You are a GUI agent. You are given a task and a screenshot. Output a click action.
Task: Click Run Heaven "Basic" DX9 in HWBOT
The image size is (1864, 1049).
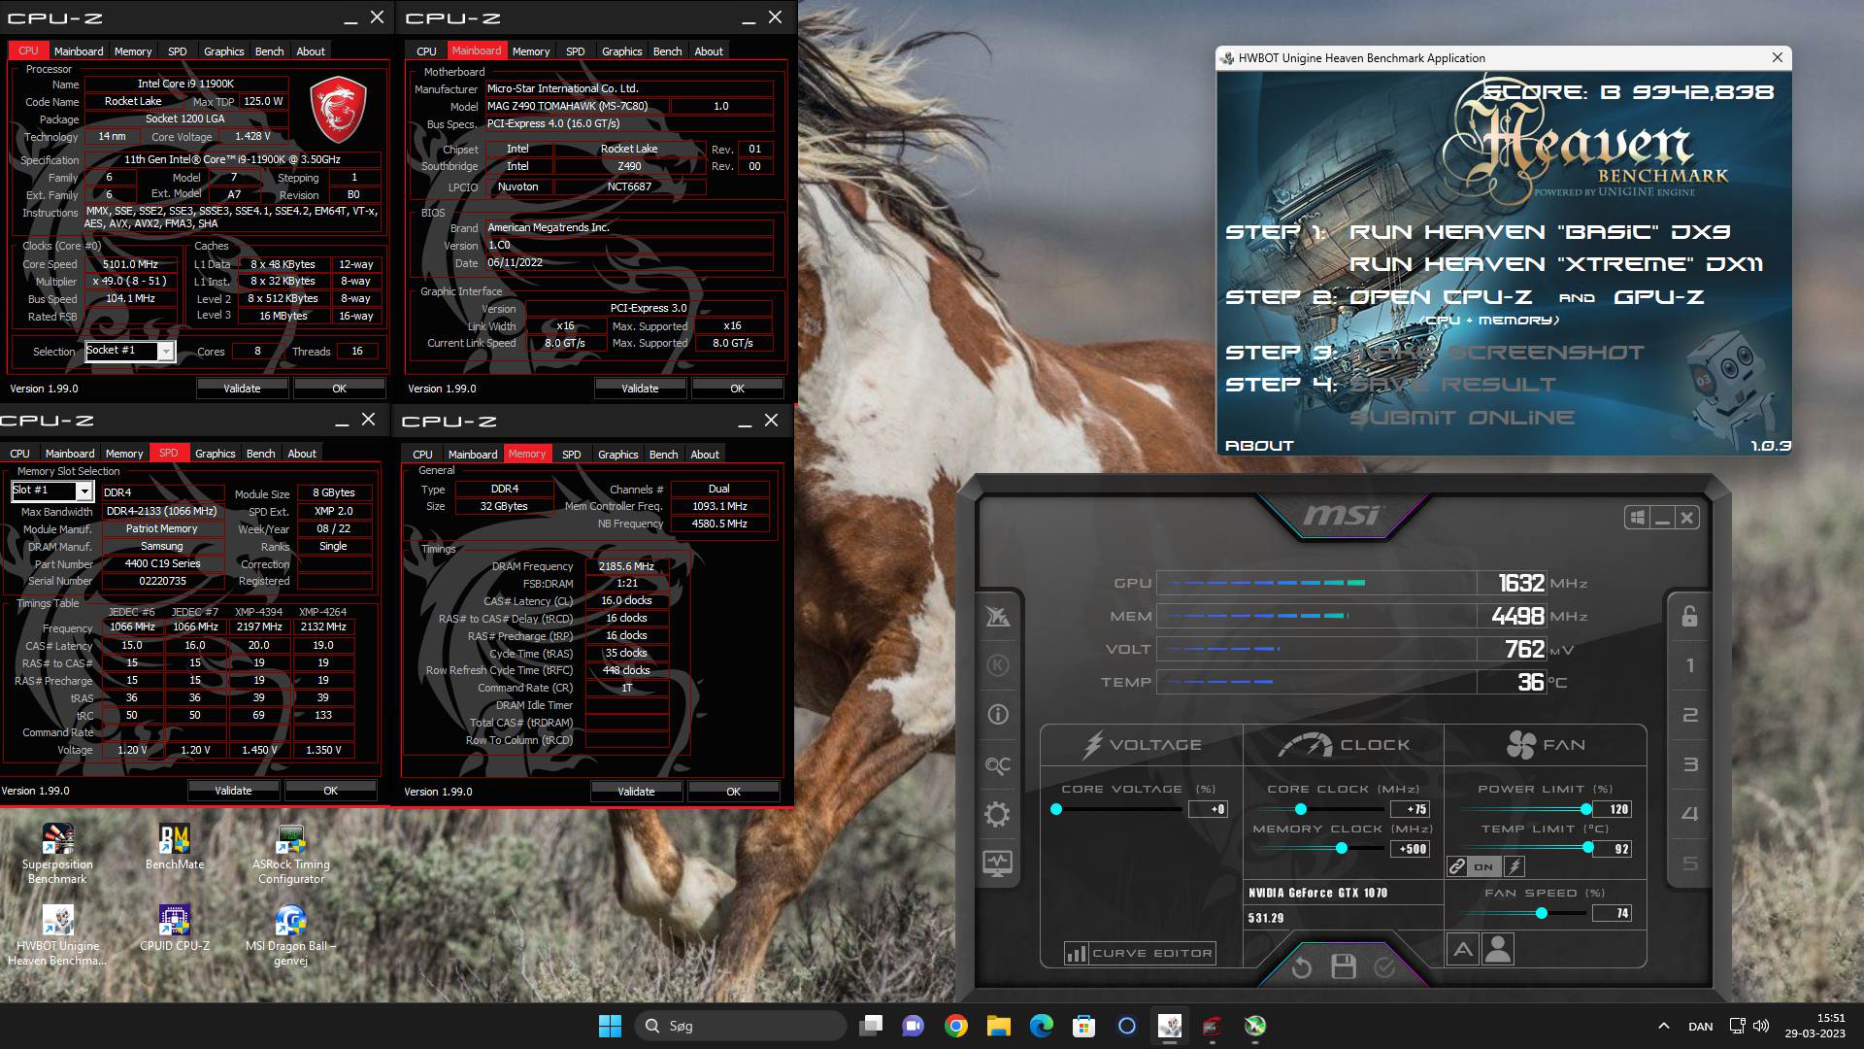pyautogui.click(x=1540, y=232)
